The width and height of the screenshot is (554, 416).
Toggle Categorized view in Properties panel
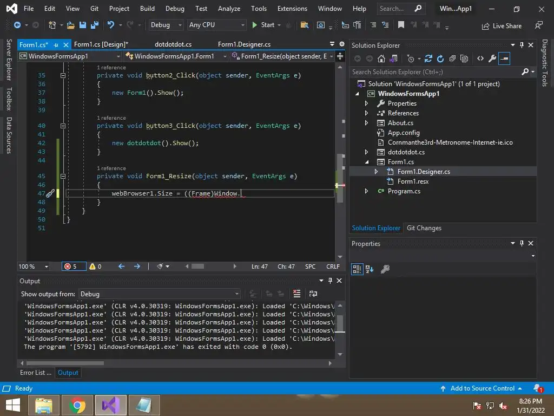pos(357,269)
